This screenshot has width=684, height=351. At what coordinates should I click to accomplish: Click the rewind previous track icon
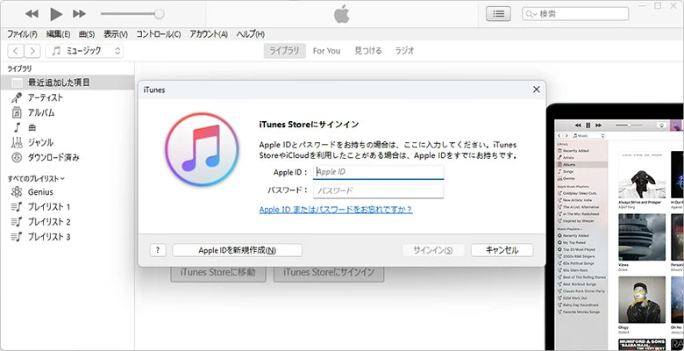pyautogui.click(x=32, y=14)
